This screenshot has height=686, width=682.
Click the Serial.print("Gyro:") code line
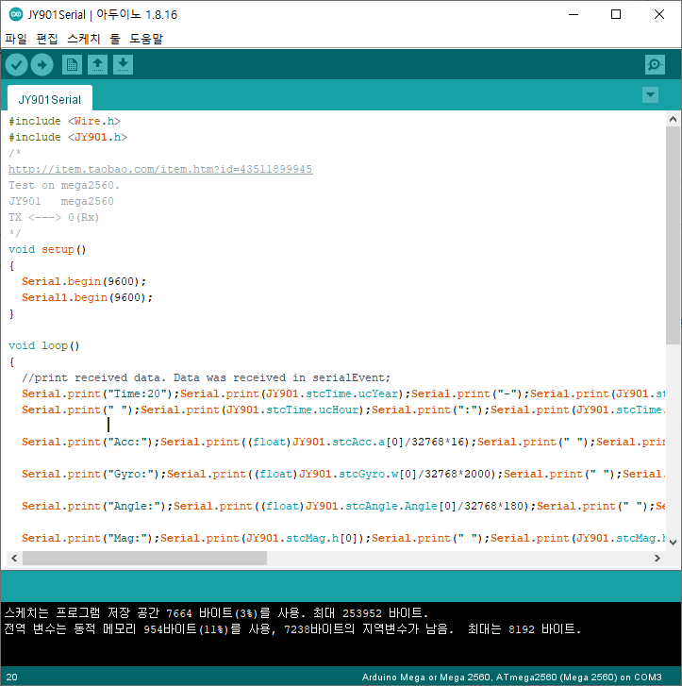click(343, 474)
